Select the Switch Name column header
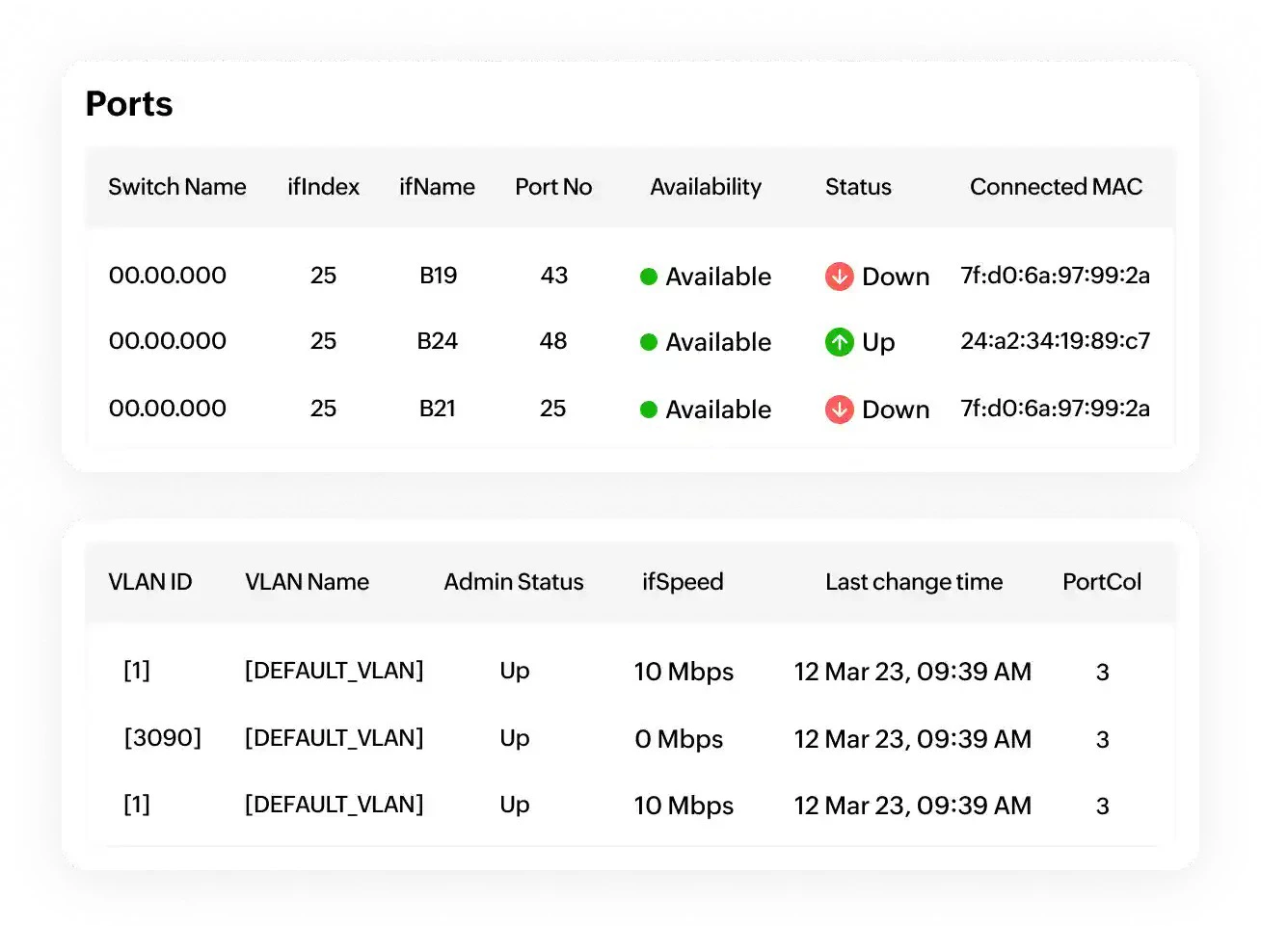The height and width of the screenshot is (926, 1261). click(x=176, y=187)
